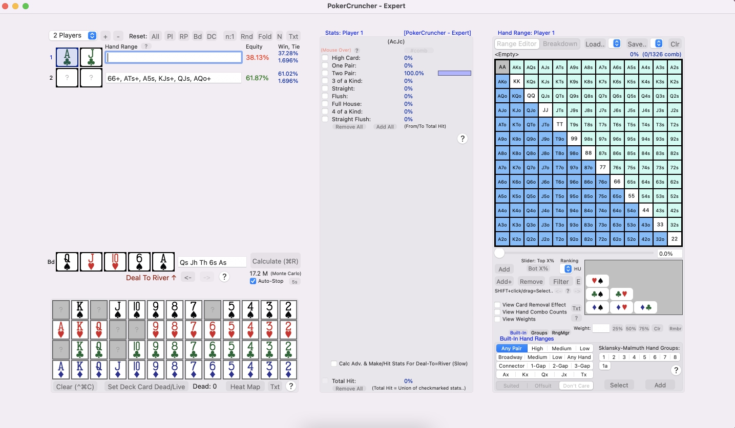Switch to the Breakdown tab

pyautogui.click(x=560, y=44)
